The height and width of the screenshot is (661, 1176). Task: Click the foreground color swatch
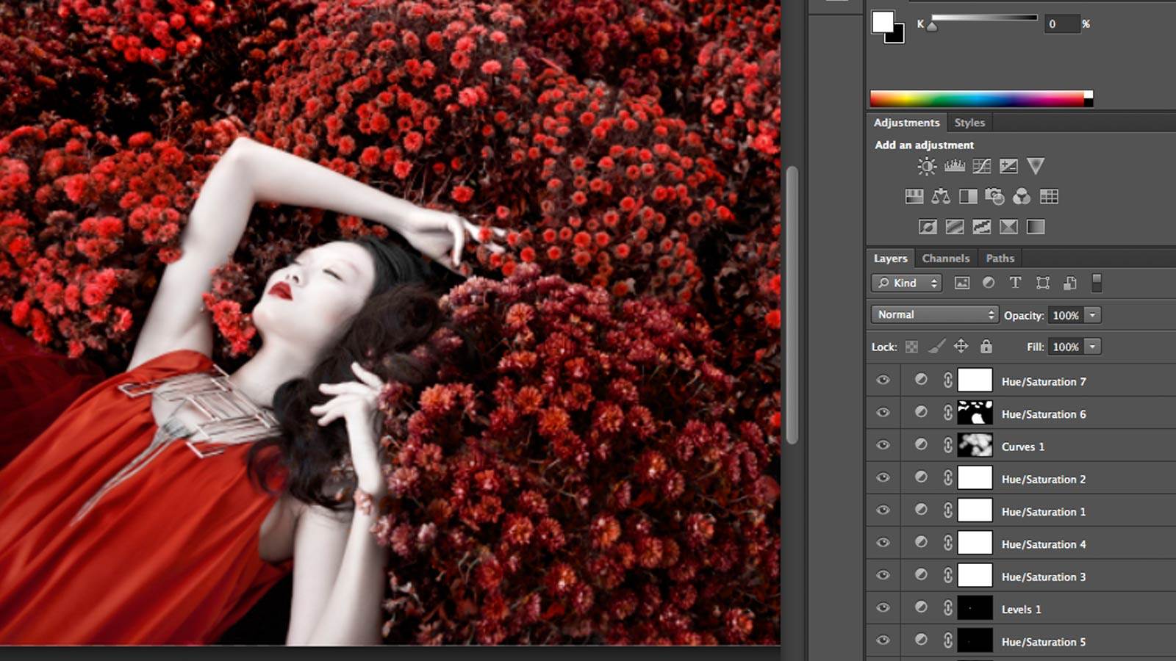(x=882, y=21)
